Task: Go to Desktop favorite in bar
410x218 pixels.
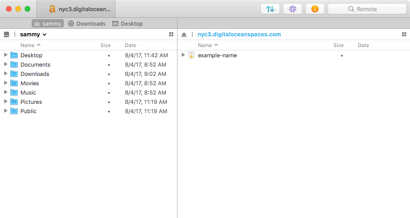Action: 127,24
